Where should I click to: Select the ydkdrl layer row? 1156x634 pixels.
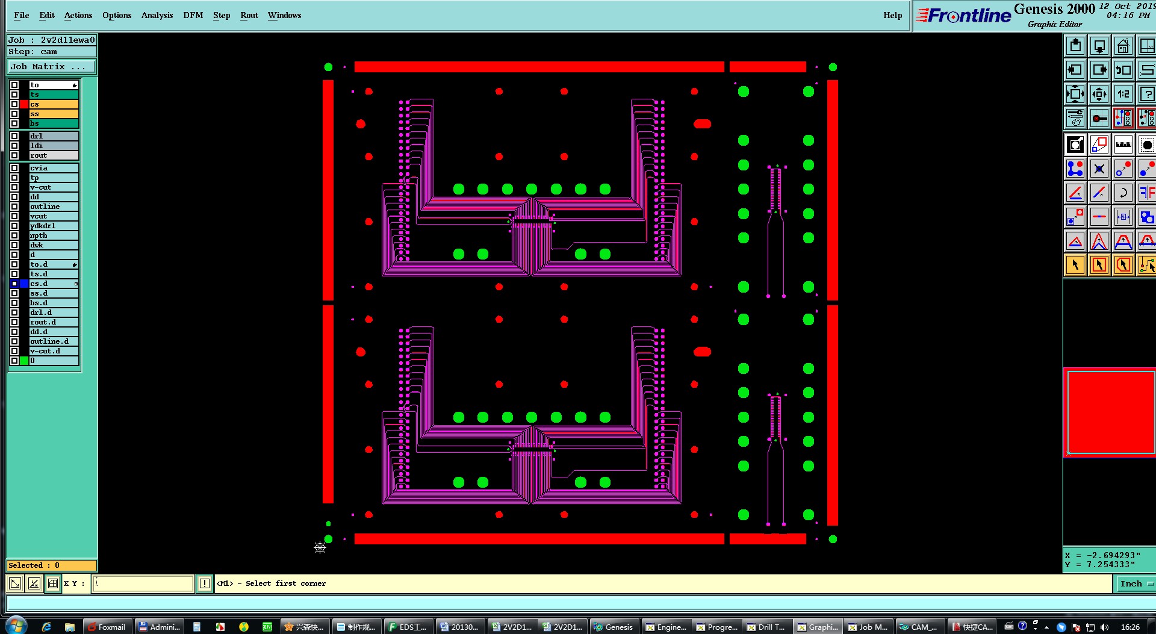click(54, 226)
